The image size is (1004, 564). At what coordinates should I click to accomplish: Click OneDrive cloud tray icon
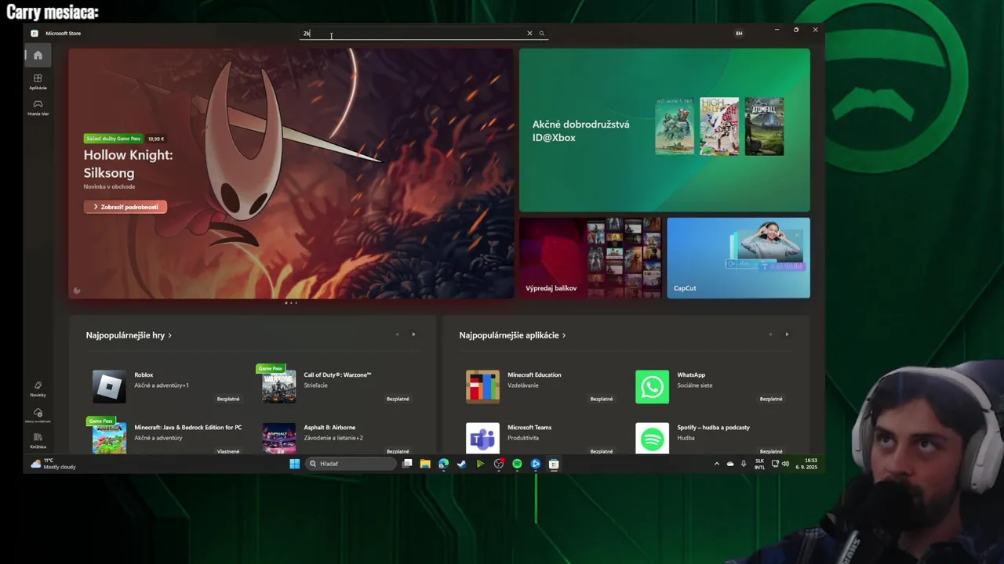(x=730, y=464)
